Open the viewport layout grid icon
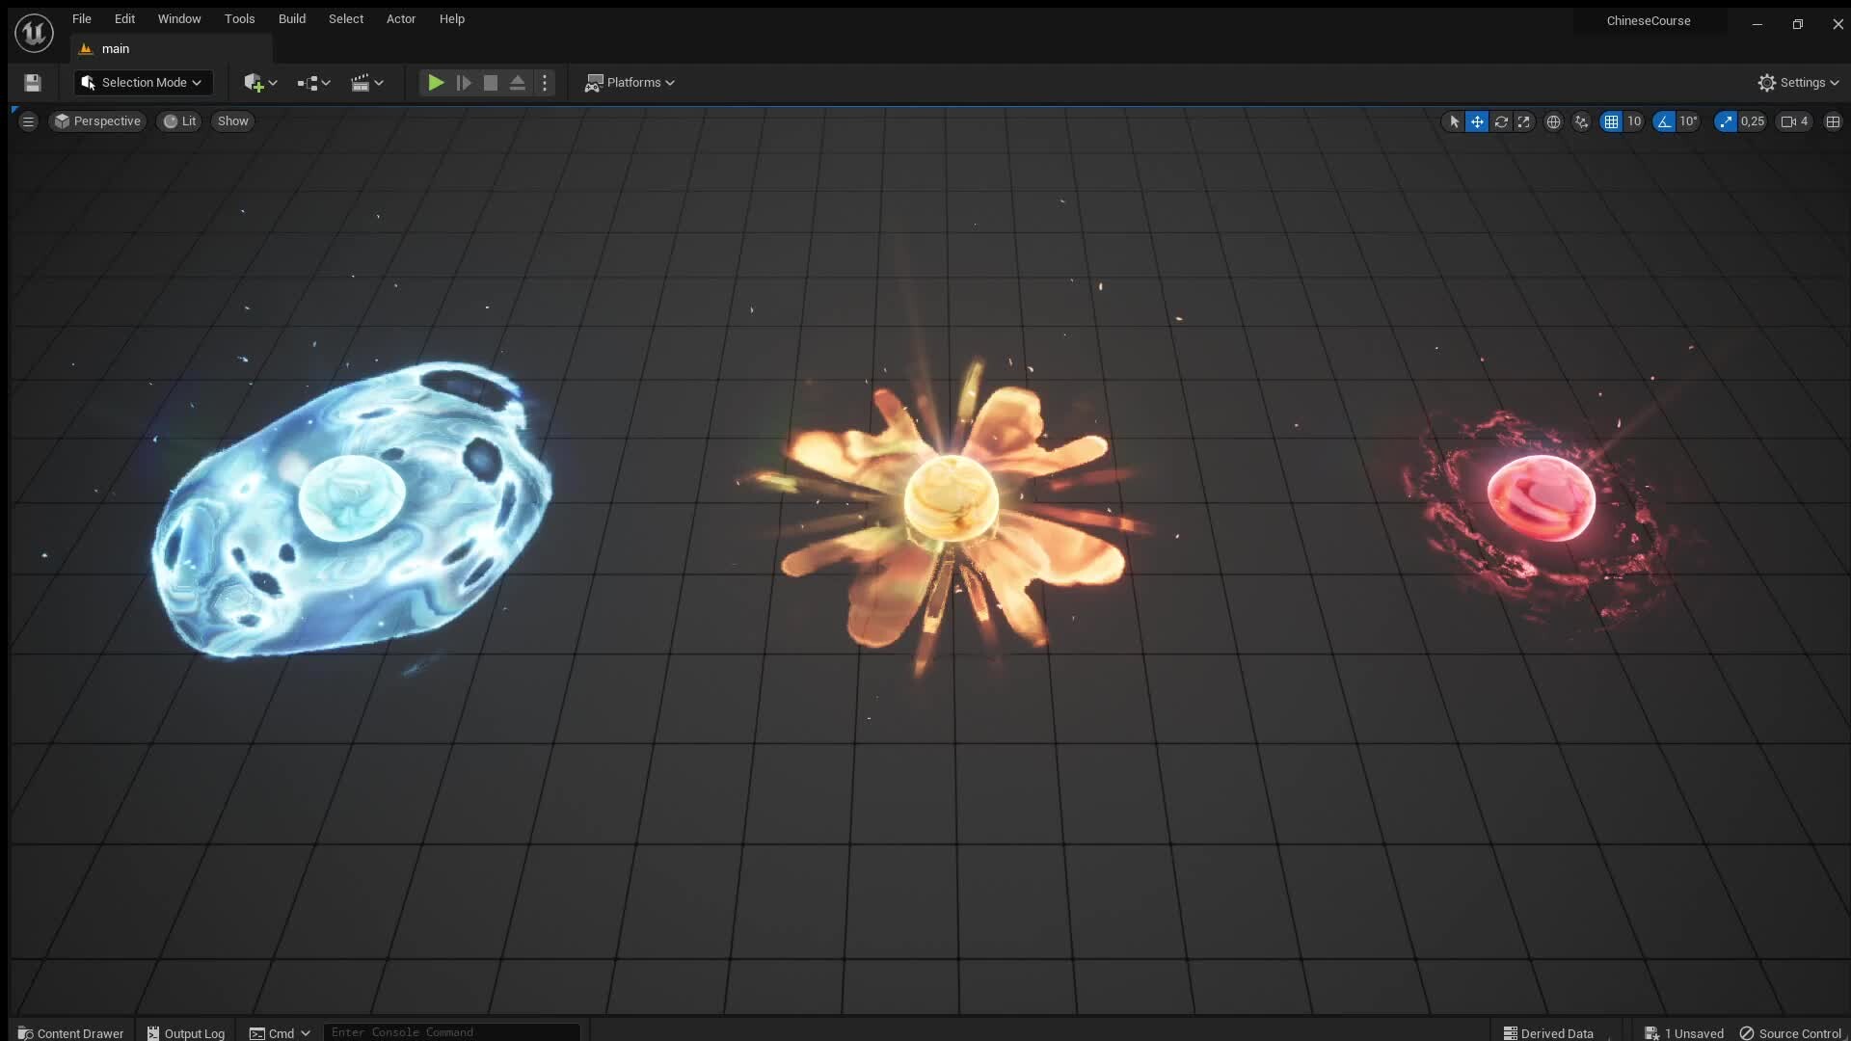 (x=1833, y=121)
